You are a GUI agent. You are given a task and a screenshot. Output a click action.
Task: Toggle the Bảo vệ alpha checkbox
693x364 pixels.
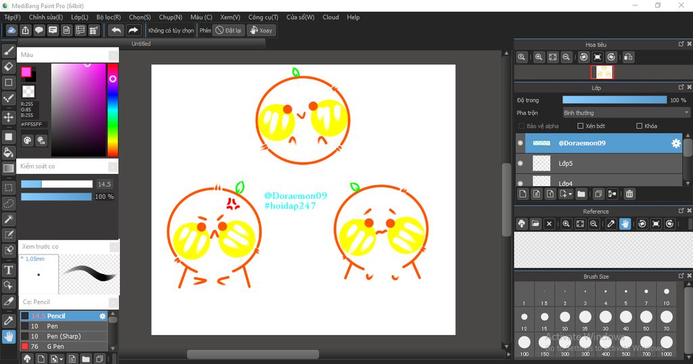tap(521, 126)
